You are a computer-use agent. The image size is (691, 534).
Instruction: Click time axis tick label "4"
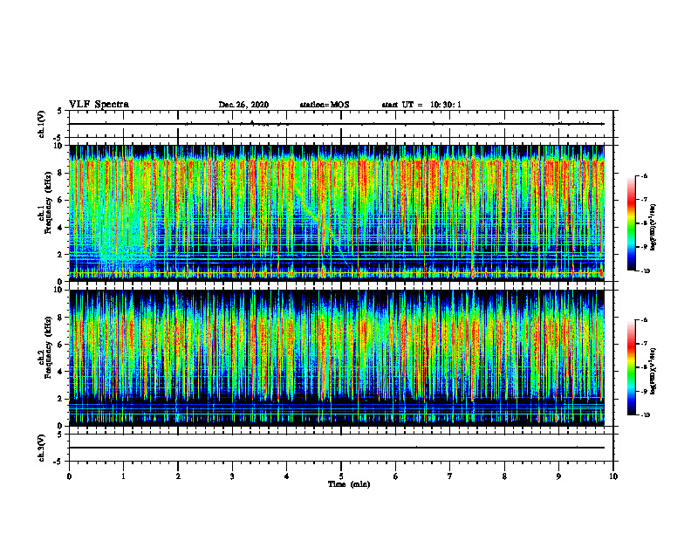tap(287, 476)
